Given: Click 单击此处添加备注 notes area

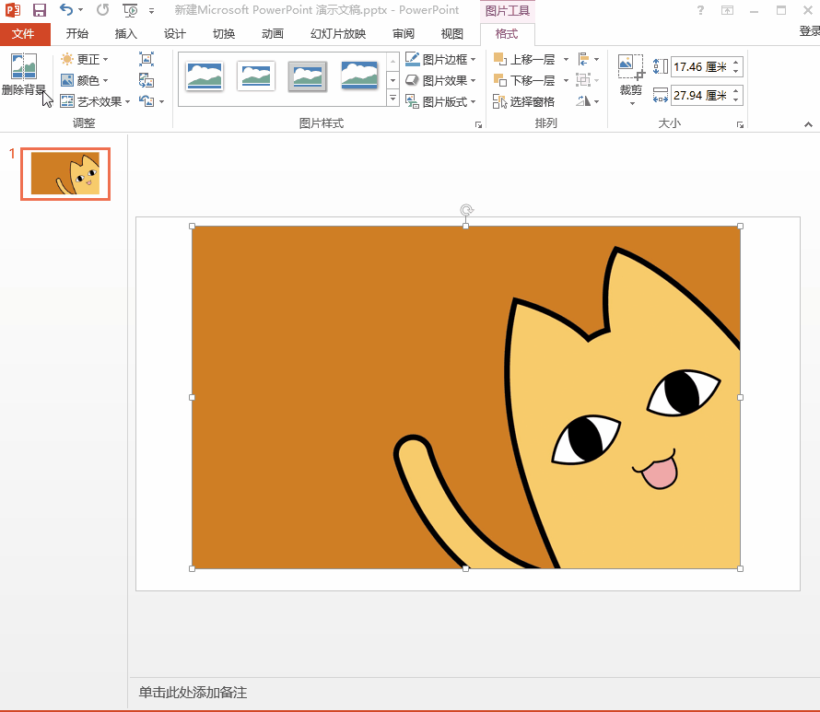Looking at the screenshot, I should point(193,693).
